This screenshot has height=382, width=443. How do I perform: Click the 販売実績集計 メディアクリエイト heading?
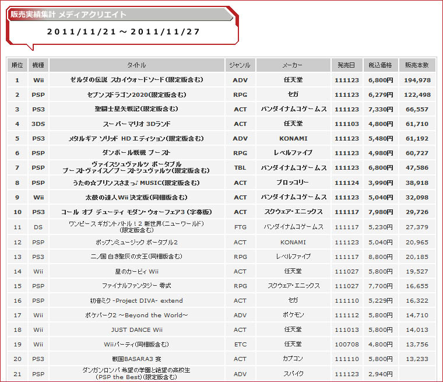[x=68, y=15]
